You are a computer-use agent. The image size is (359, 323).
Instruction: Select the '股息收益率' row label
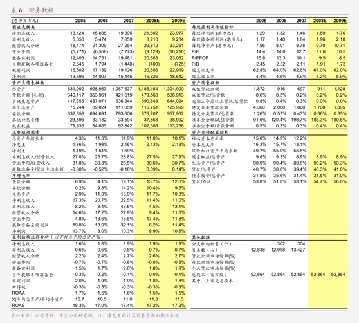[203, 77]
